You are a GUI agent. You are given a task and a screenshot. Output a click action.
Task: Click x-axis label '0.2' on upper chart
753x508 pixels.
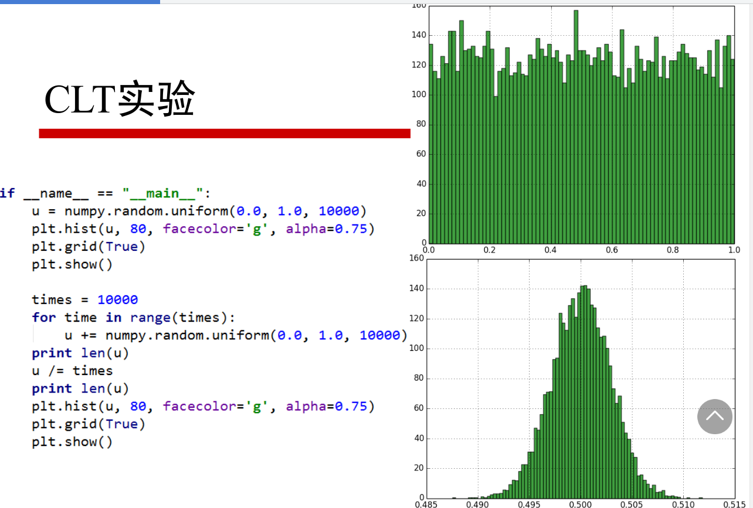tap(490, 250)
